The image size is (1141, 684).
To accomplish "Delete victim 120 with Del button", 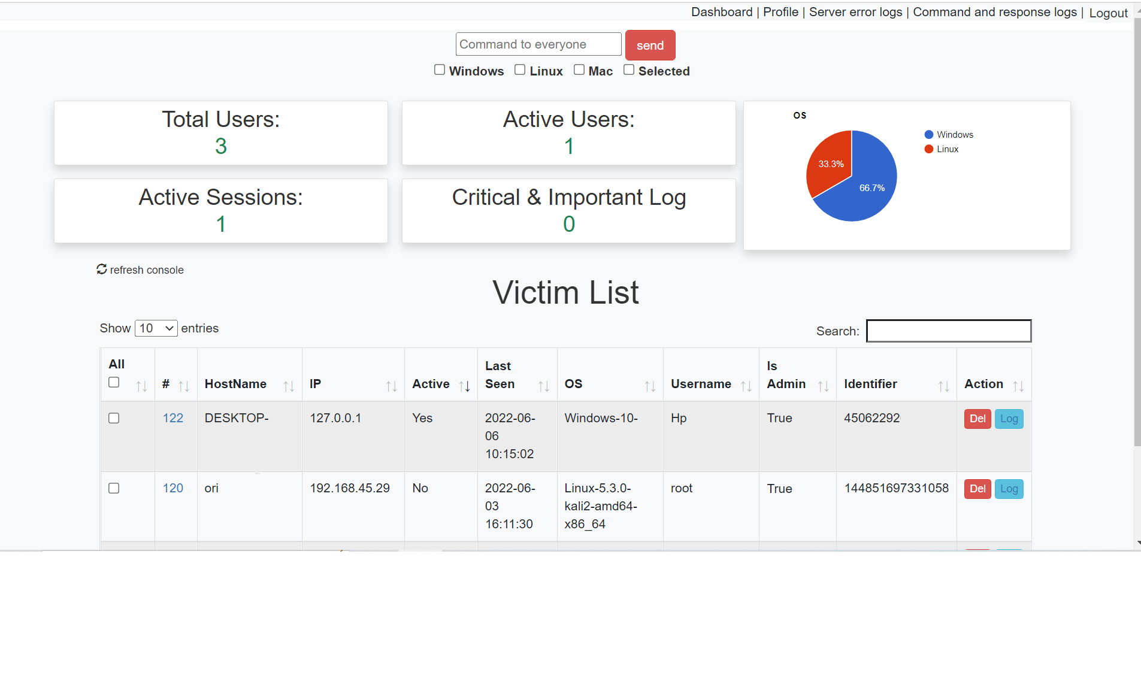I will pyautogui.click(x=977, y=489).
